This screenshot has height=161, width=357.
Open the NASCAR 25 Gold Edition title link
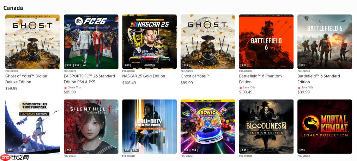click(x=144, y=76)
